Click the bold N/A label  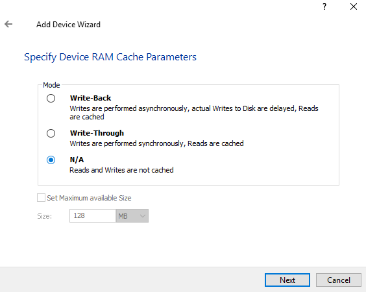pos(77,160)
